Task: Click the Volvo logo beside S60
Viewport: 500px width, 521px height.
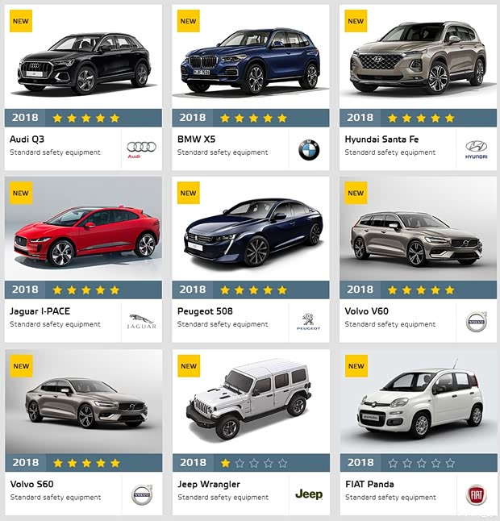Action: tap(142, 494)
